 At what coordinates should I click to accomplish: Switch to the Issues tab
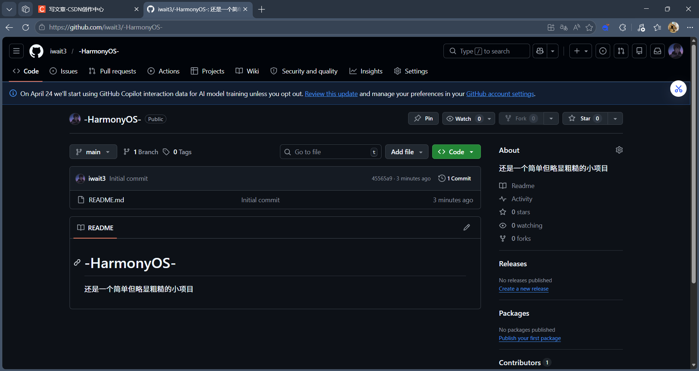(x=64, y=71)
